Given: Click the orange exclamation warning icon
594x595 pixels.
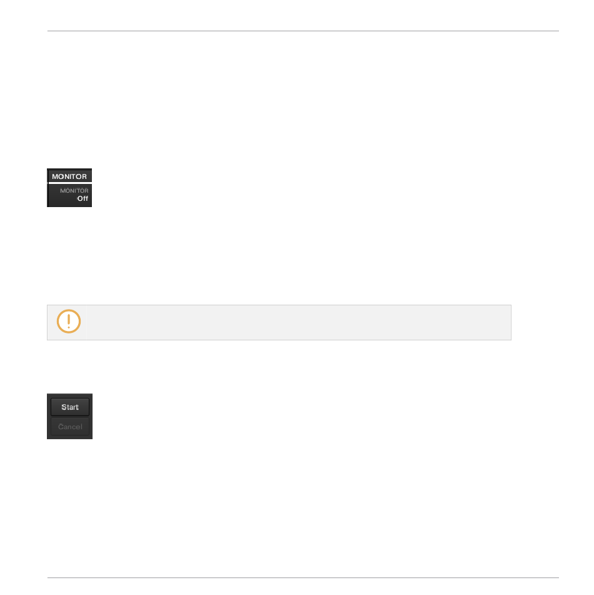Looking at the screenshot, I should coord(69,322).
